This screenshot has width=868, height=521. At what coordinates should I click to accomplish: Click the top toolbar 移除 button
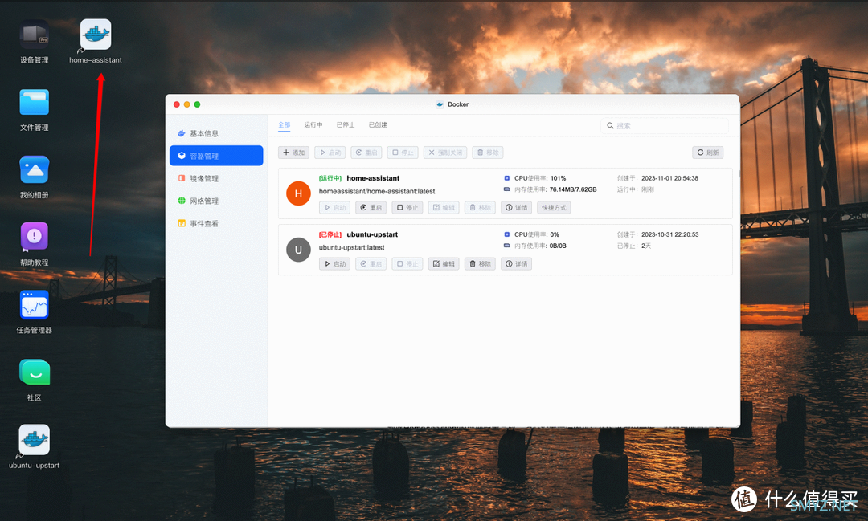point(488,153)
